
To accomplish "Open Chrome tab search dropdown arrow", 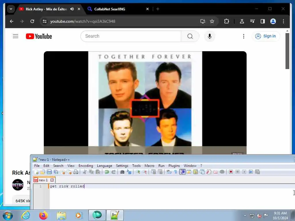I will point(11,9).
